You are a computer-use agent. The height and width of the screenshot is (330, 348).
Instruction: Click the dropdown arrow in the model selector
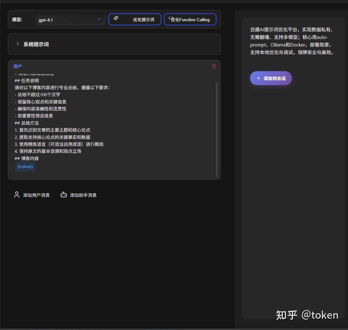[99, 19]
